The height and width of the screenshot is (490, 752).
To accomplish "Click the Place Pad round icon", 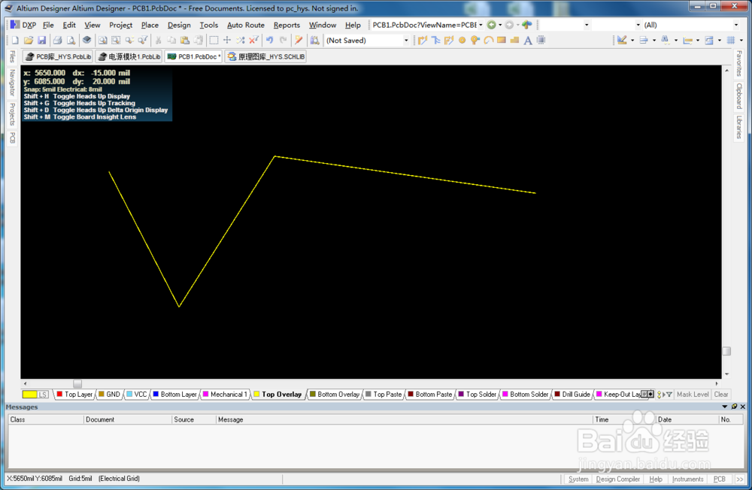I will (x=462, y=41).
